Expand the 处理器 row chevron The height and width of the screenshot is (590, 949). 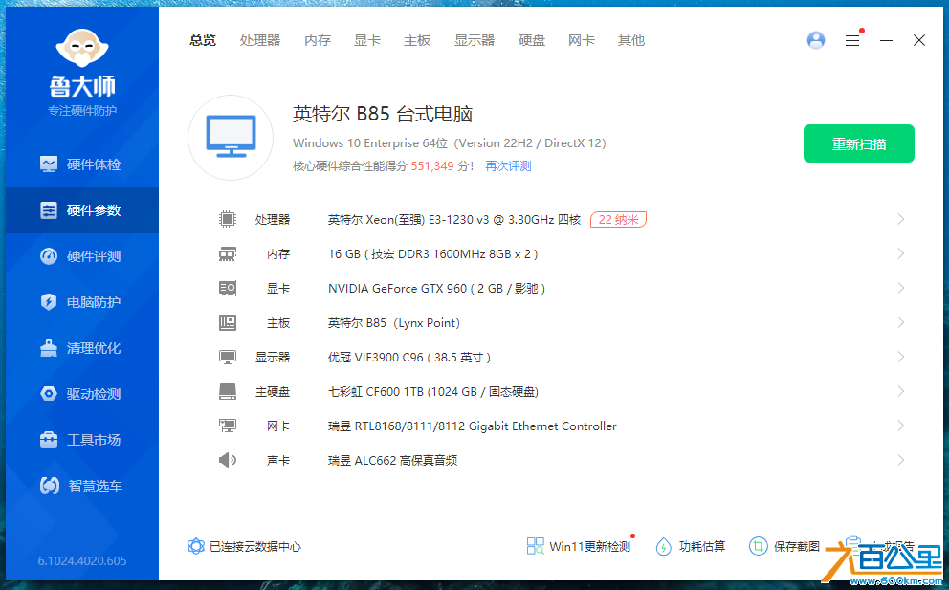[900, 219]
